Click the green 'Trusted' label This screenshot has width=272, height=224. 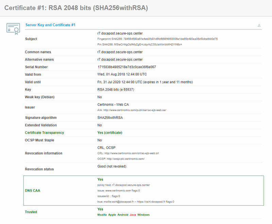pos(31,212)
